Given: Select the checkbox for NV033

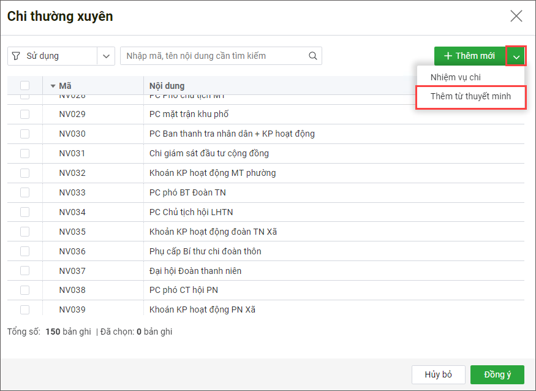Looking at the screenshot, I should [25, 192].
